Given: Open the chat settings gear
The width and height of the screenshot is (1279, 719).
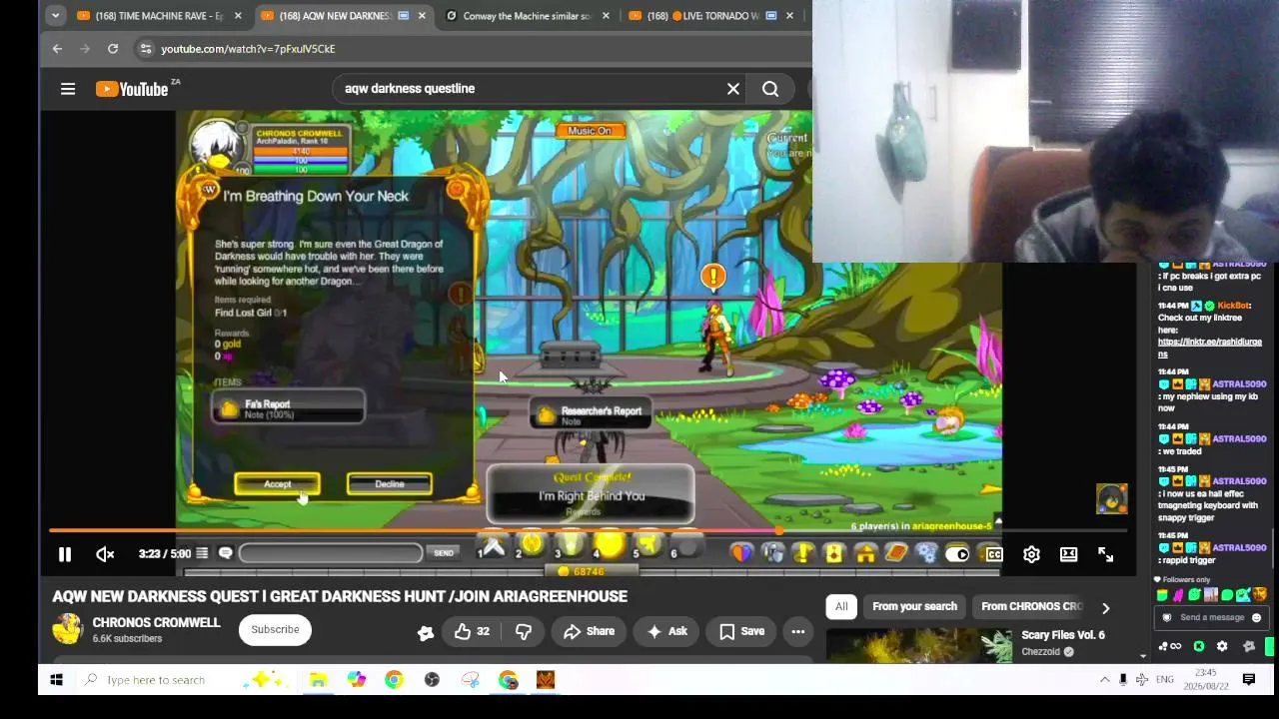Looking at the screenshot, I should pyautogui.click(x=1221, y=646).
